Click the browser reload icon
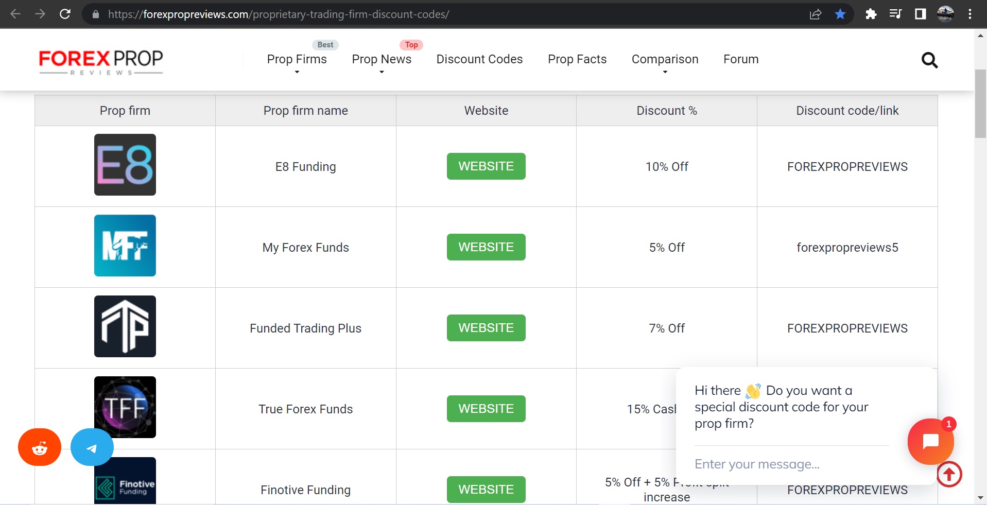The width and height of the screenshot is (987, 505). 65,14
